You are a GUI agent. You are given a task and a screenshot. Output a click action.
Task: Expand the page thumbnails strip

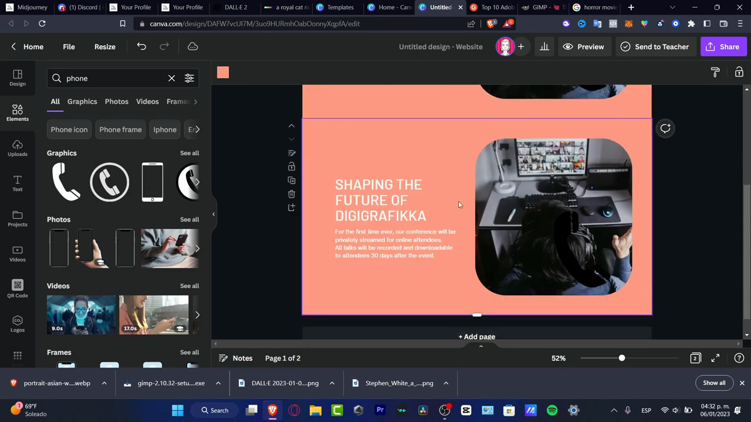coord(481,346)
